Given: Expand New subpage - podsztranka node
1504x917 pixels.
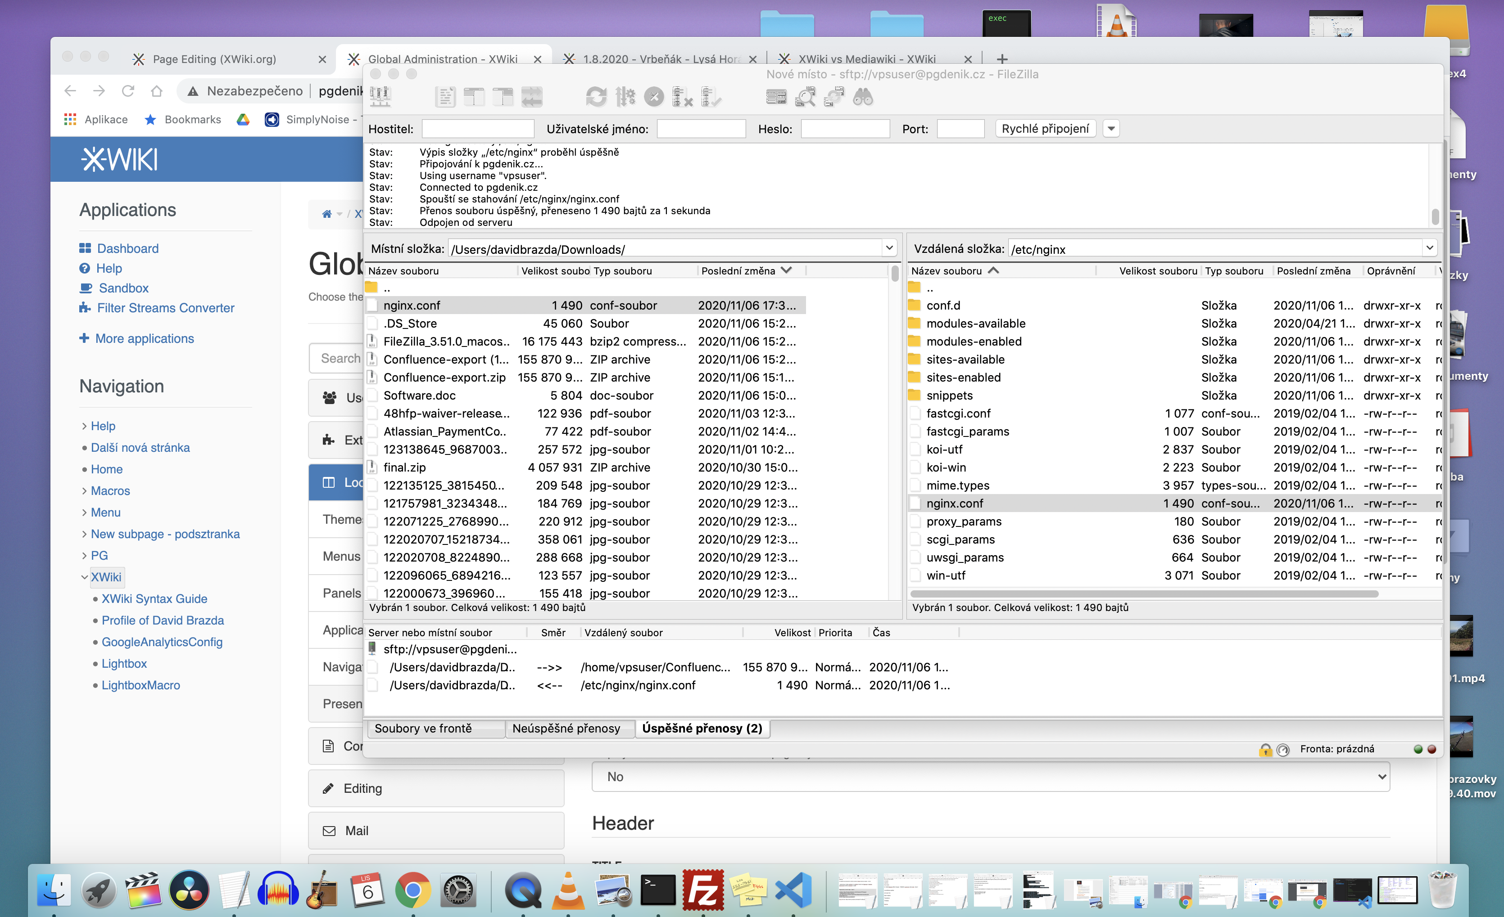Looking at the screenshot, I should pyautogui.click(x=84, y=534).
